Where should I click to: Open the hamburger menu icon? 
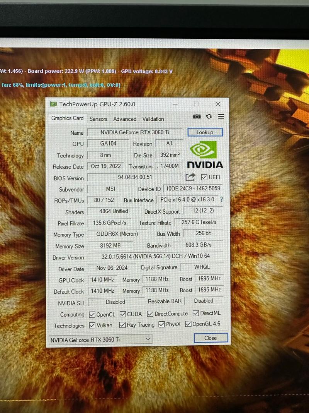[x=221, y=117]
